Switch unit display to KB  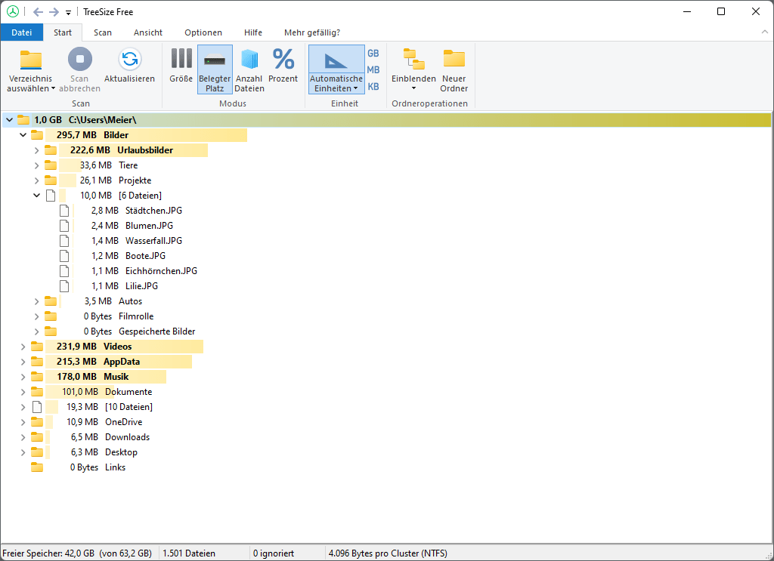373,85
